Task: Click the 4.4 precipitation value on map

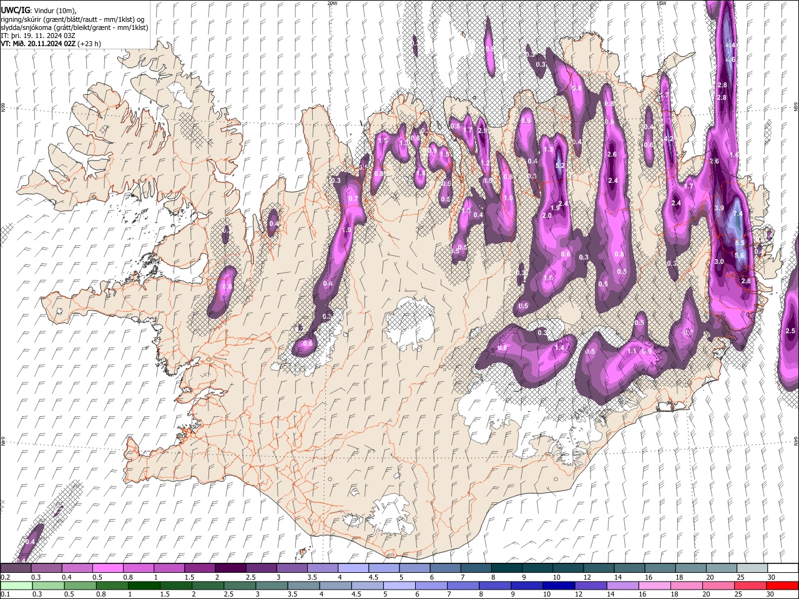Action: [x=730, y=46]
